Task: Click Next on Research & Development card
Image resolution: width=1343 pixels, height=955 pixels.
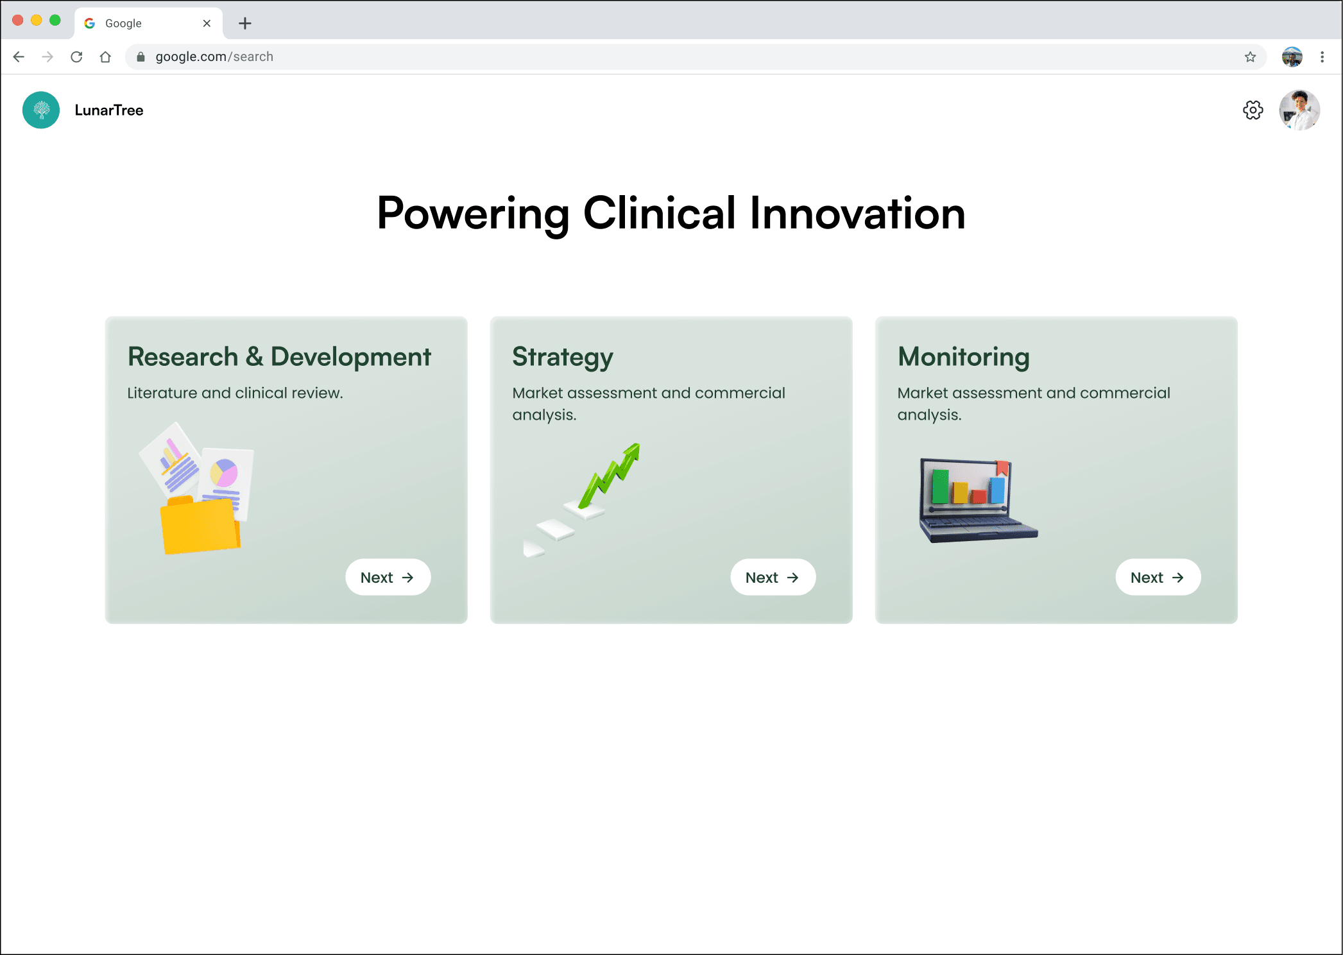Action: (x=388, y=578)
